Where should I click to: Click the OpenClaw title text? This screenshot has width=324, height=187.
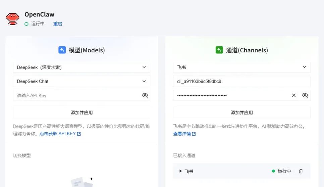click(40, 14)
